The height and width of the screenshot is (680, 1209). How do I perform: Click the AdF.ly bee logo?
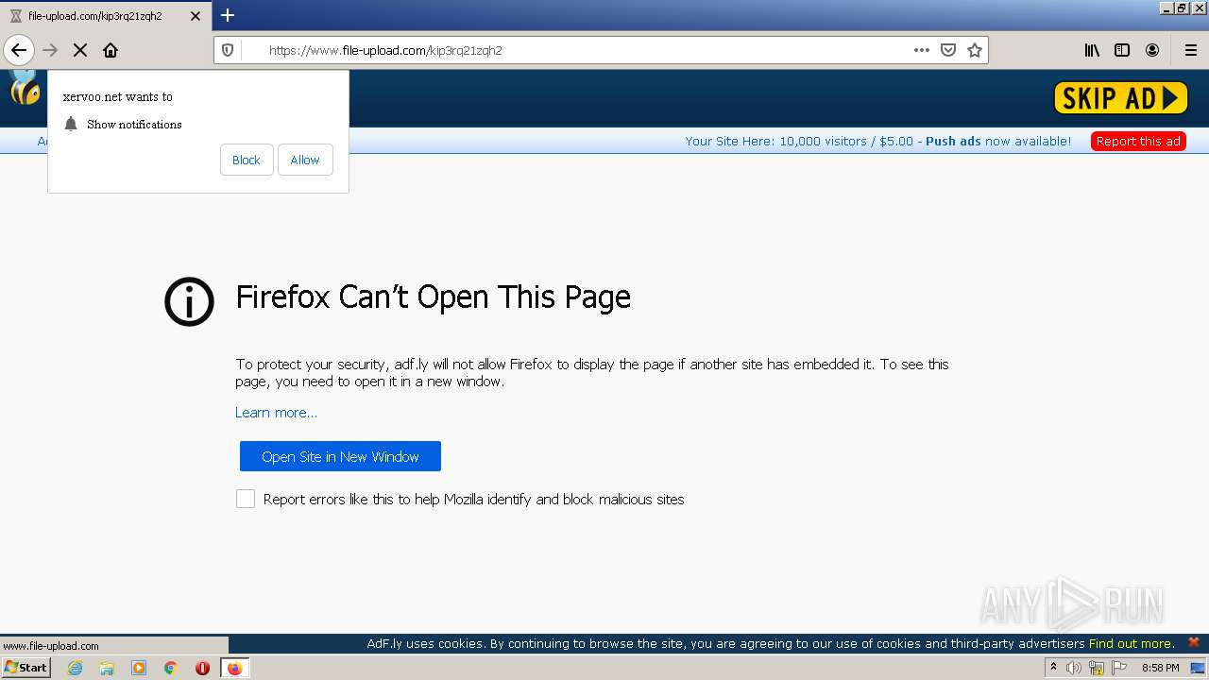click(x=25, y=87)
